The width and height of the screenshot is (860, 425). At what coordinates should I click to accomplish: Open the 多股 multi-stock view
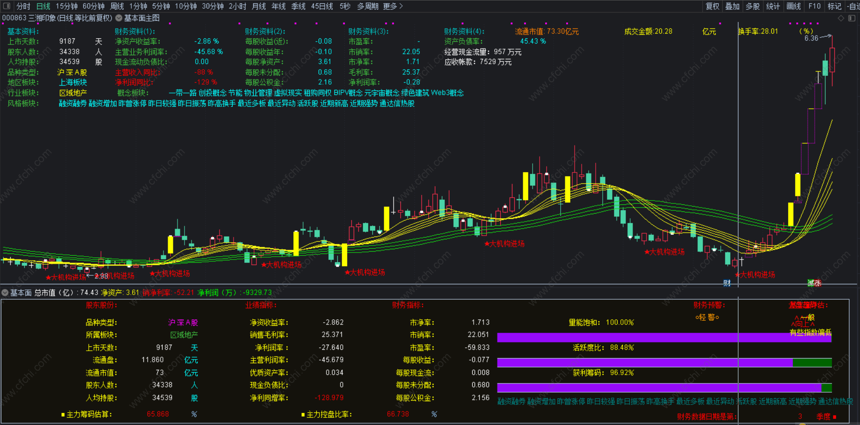753,6
